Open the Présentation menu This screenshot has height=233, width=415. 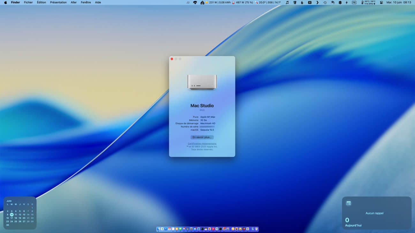(x=58, y=2)
